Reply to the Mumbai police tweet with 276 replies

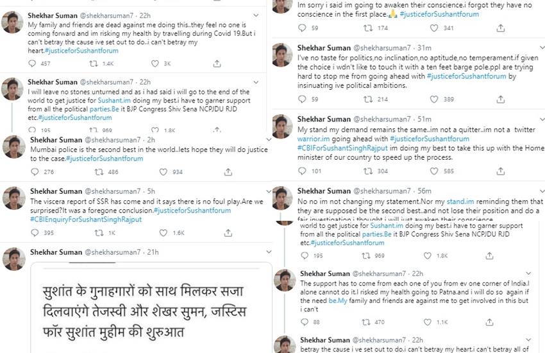pyautogui.click(x=33, y=172)
